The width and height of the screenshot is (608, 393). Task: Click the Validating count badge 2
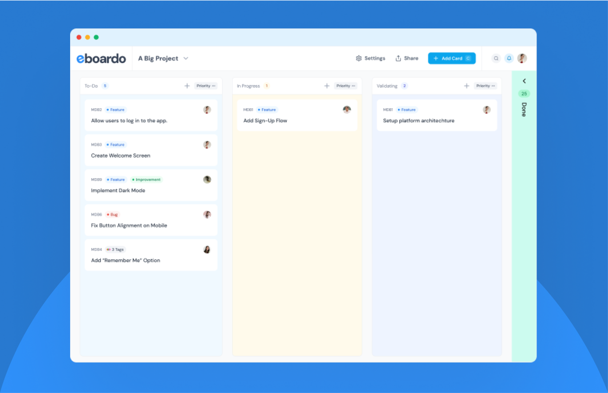[404, 86]
